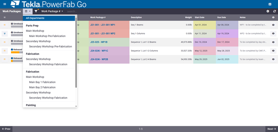
Task: Click the refresh arrows icon
Action: pyautogui.click(x=275, y=11)
